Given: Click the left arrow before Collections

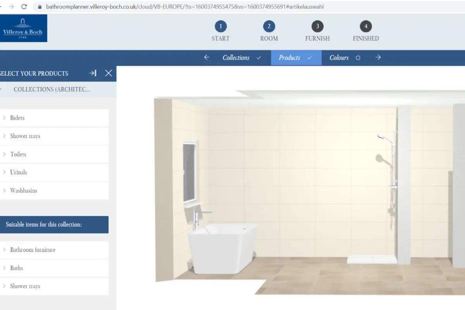Looking at the screenshot, I should [207, 57].
